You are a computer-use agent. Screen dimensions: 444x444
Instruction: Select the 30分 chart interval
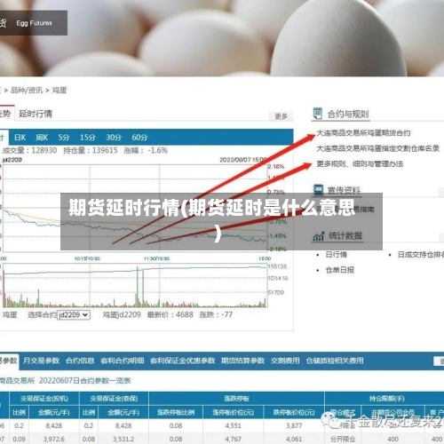point(114,138)
